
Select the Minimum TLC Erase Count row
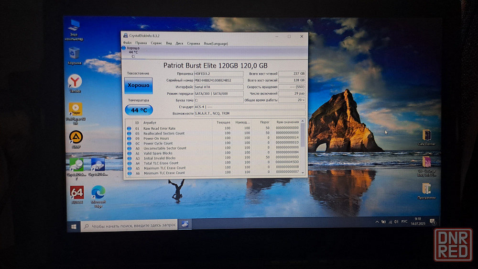point(213,173)
